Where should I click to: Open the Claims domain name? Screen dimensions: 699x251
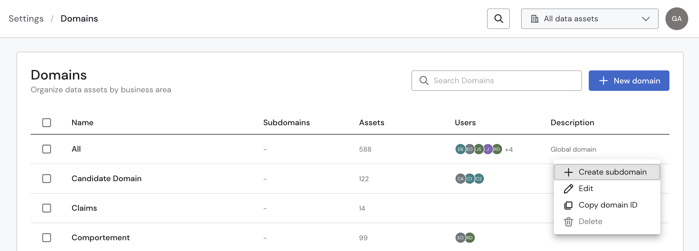pyautogui.click(x=84, y=208)
